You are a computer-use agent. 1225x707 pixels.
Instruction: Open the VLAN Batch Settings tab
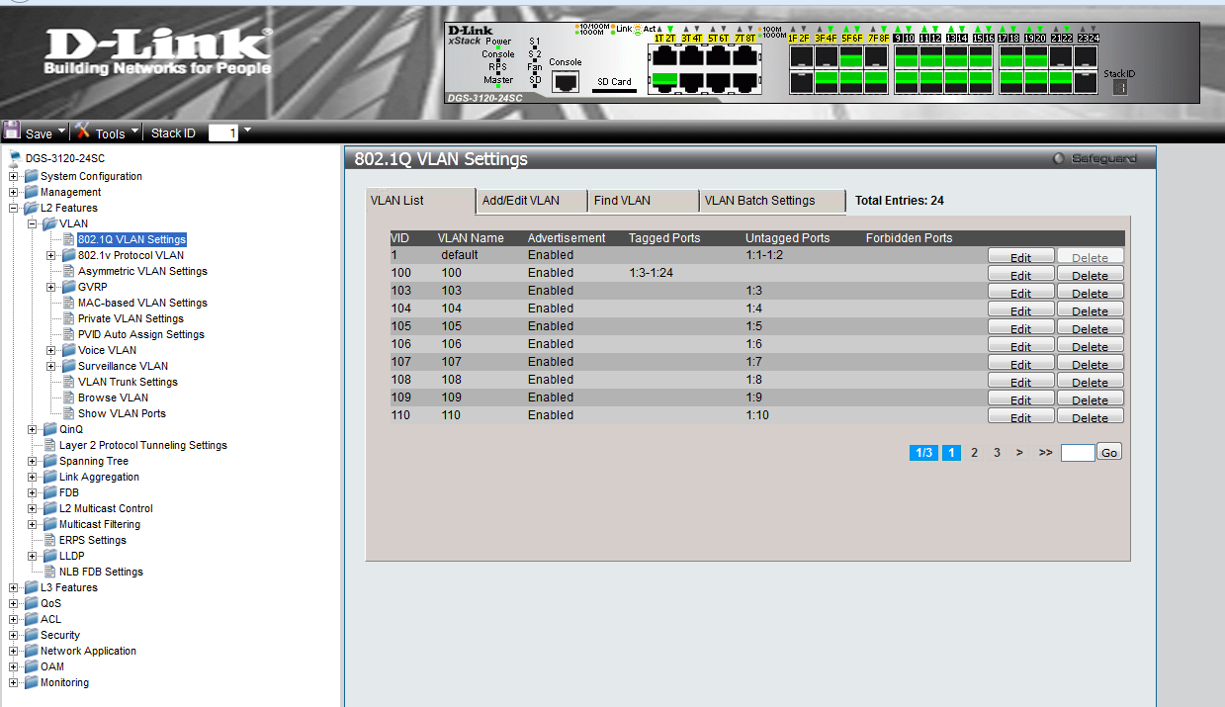pyautogui.click(x=772, y=201)
